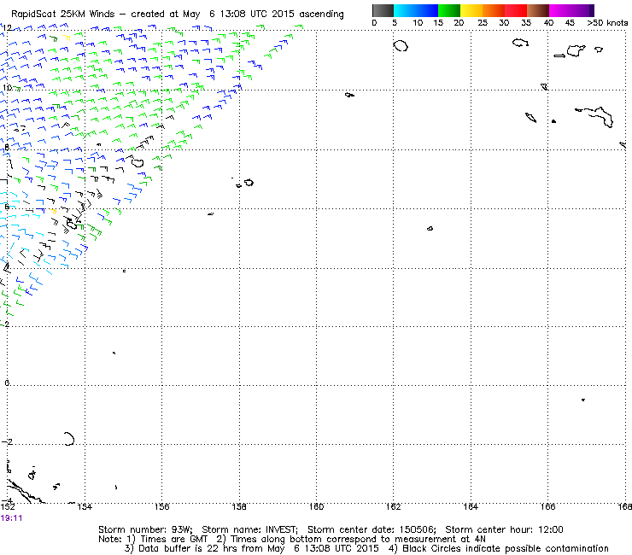Click the small island outline near 163E 5N
Image resolution: width=632 pixels, height=555 pixels.
pos(430,229)
